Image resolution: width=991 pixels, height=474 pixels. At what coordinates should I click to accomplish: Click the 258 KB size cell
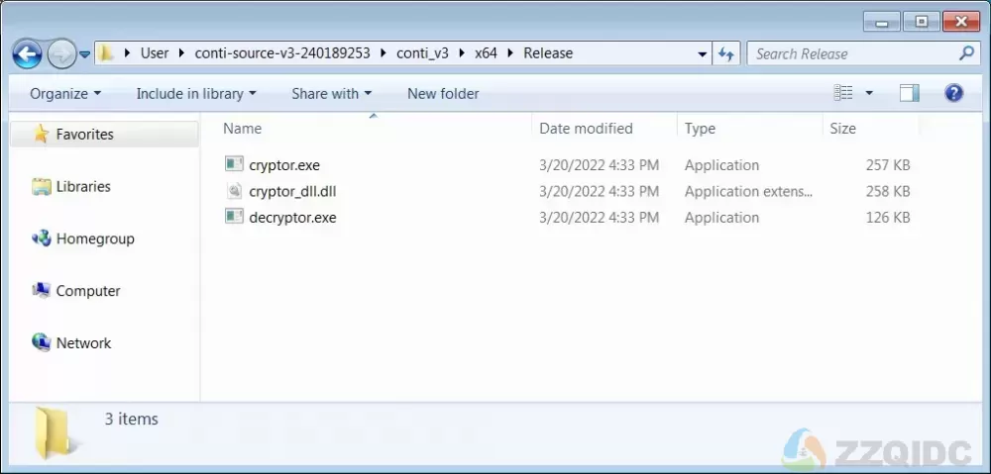pyautogui.click(x=888, y=191)
